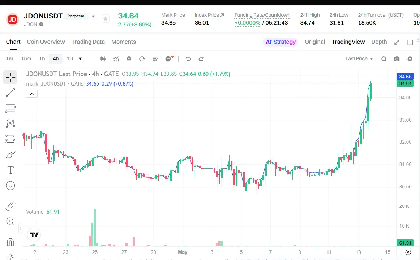
Task: Add JDONUSDT to favorites star
Action: (x=106, y=19)
